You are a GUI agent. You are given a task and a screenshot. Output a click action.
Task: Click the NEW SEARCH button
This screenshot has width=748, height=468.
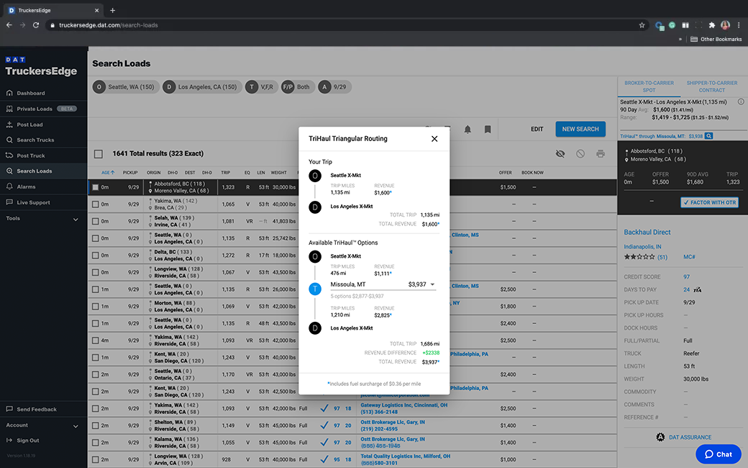(580, 129)
